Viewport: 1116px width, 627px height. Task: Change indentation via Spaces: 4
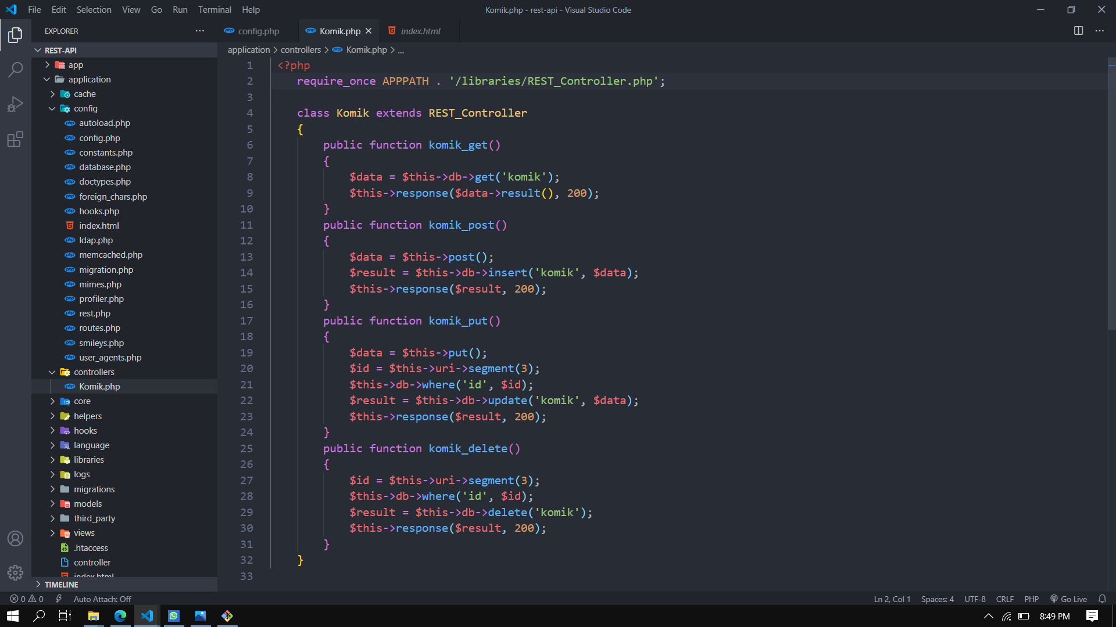pyautogui.click(x=937, y=599)
